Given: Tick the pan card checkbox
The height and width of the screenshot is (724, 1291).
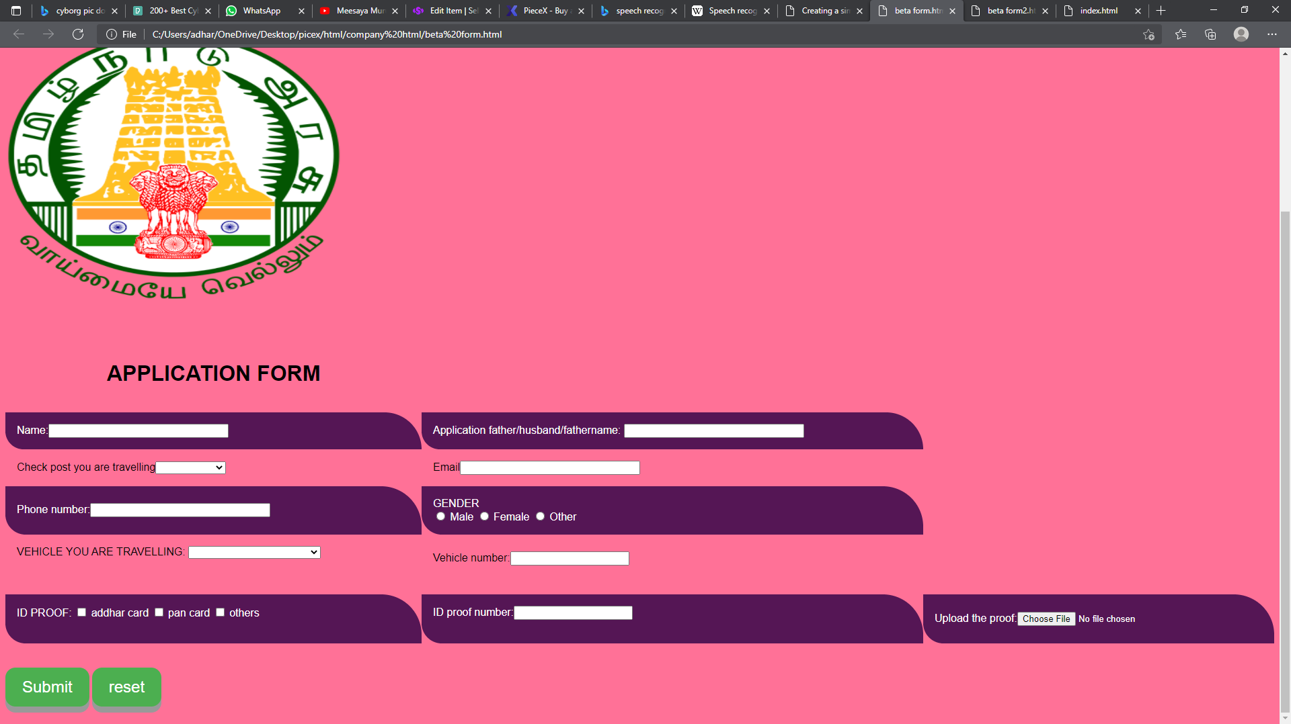Looking at the screenshot, I should 159,613.
